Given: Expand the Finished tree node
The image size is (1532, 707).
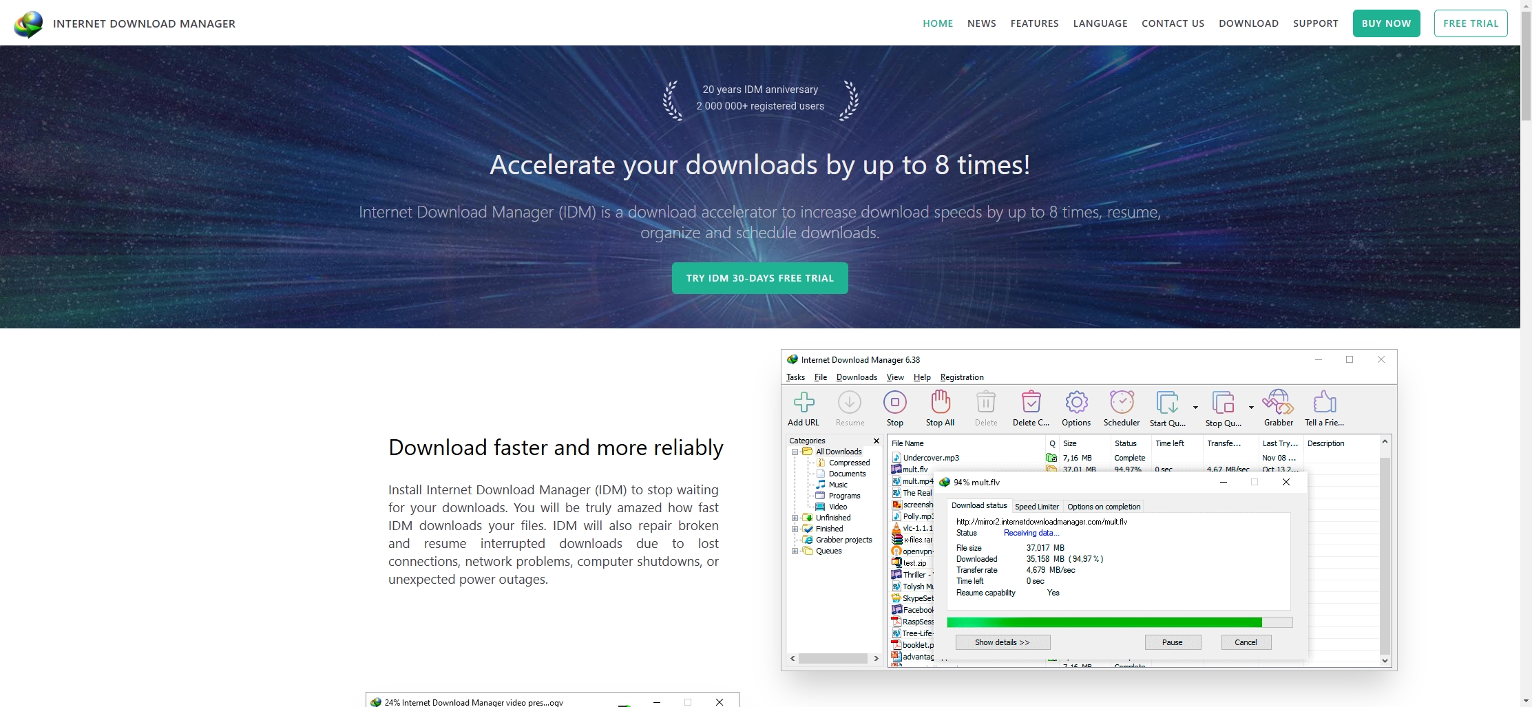Looking at the screenshot, I should [x=795, y=529].
